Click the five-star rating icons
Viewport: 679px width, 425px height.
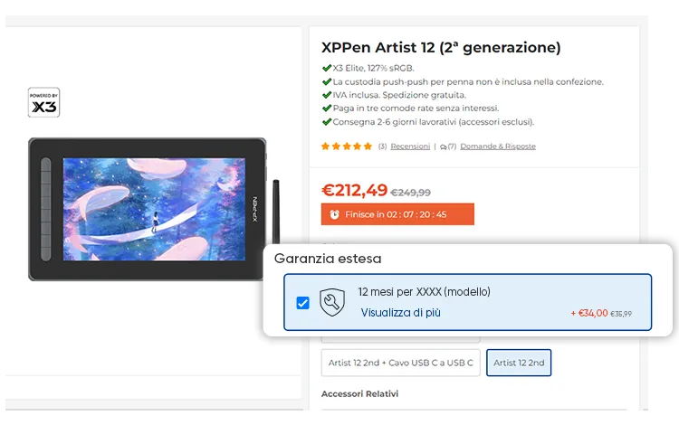click(347, 146)
